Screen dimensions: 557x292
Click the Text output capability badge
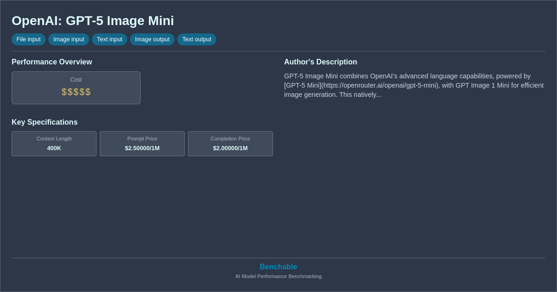(196, 39)
